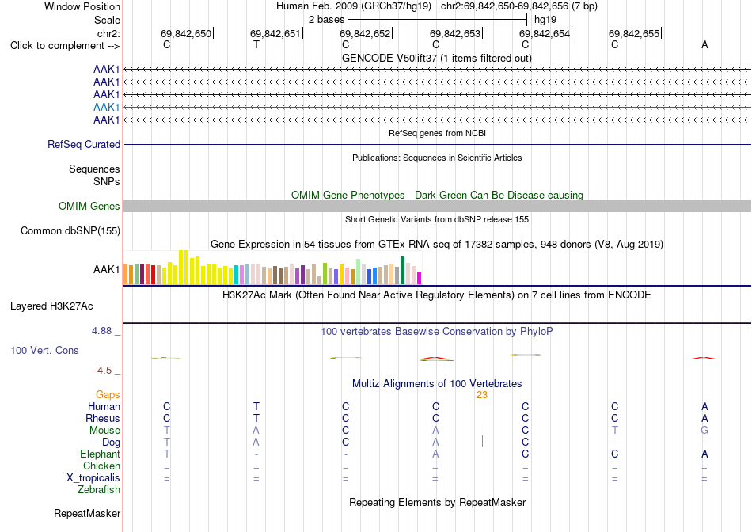Click the -4.5 PhyloP lower limit value

(x=103, y=370)
